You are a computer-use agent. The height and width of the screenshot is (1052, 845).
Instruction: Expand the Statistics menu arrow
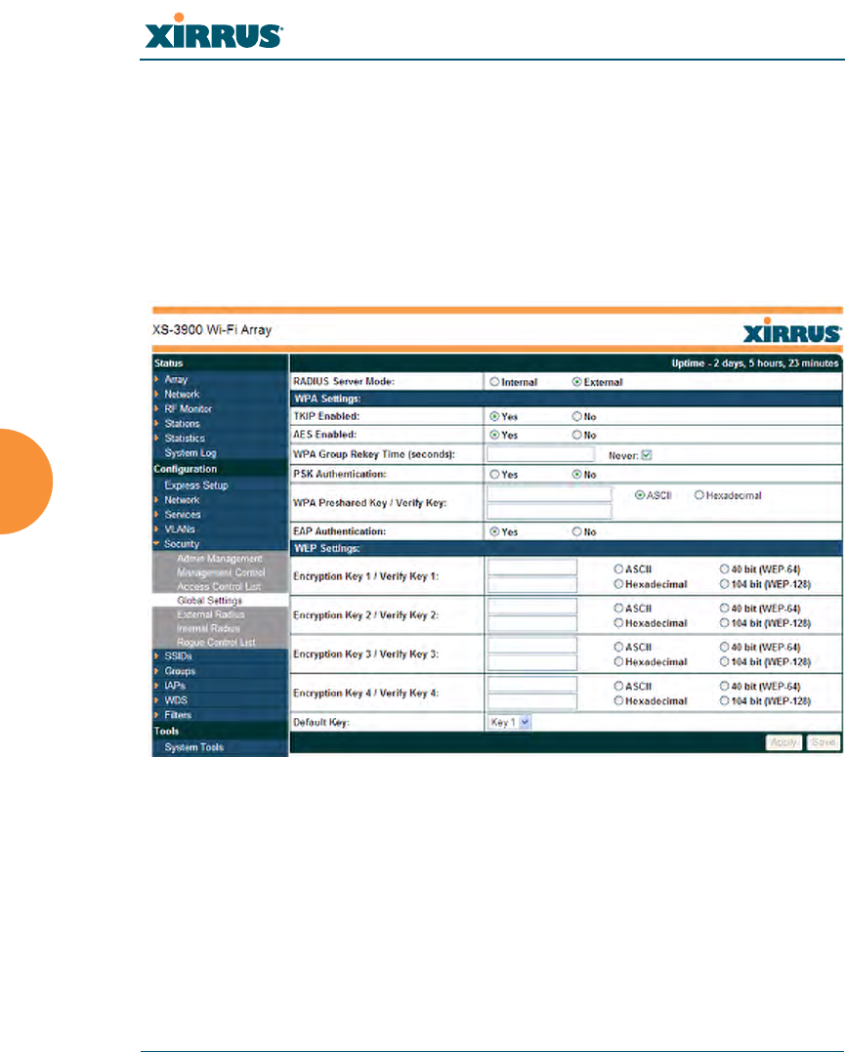point(157,439)
